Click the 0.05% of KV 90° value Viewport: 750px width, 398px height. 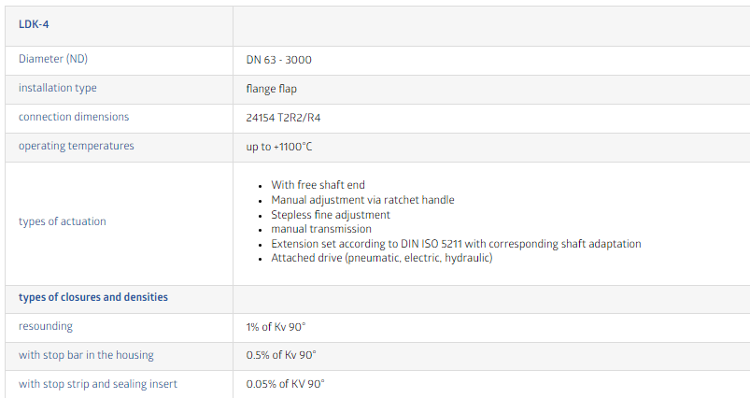(x=285, y=384)
